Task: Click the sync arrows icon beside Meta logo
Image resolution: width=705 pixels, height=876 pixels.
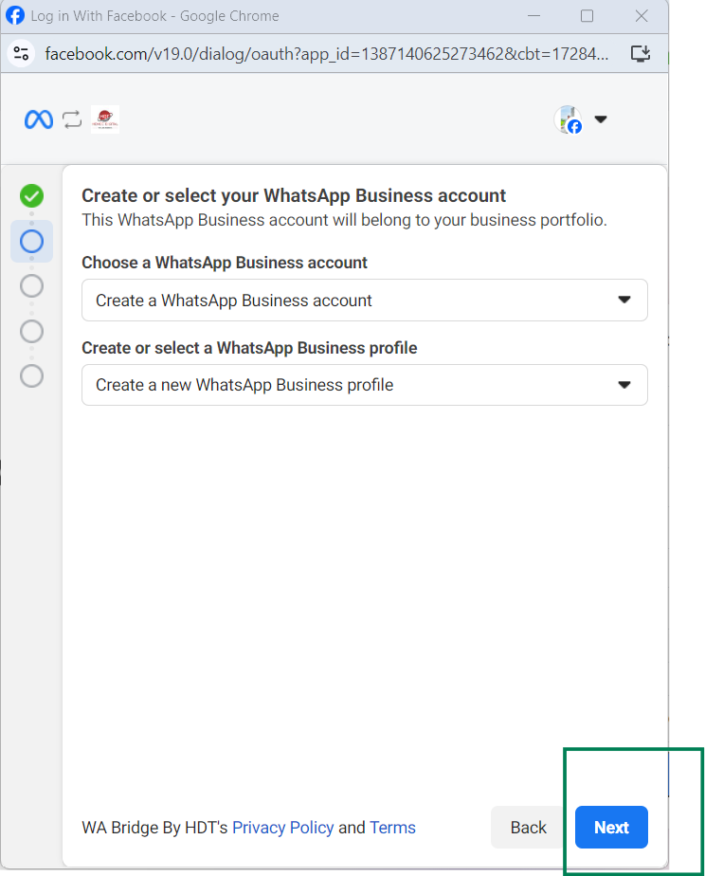Action: tap(72, 119)
